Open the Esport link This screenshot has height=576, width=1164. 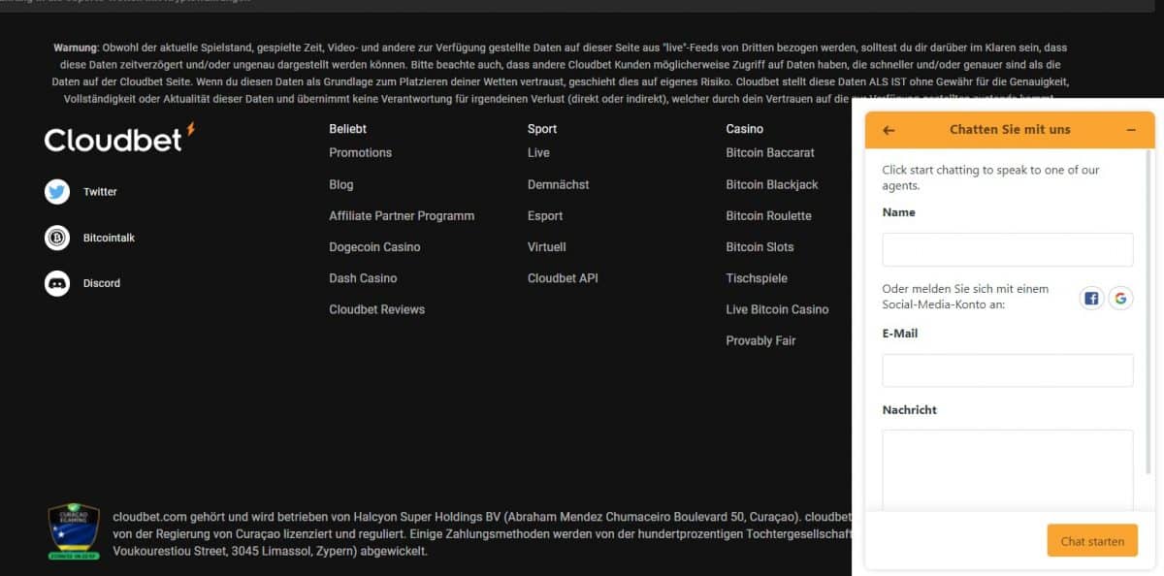(x=545, y=215)
